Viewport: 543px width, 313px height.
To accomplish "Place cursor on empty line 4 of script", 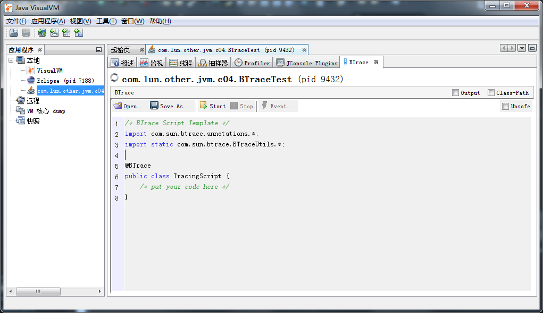I will 328,155.
